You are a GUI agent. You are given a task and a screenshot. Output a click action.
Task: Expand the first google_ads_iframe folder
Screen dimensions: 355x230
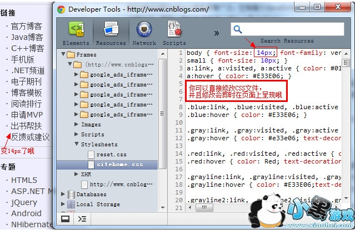click(76, 74)
